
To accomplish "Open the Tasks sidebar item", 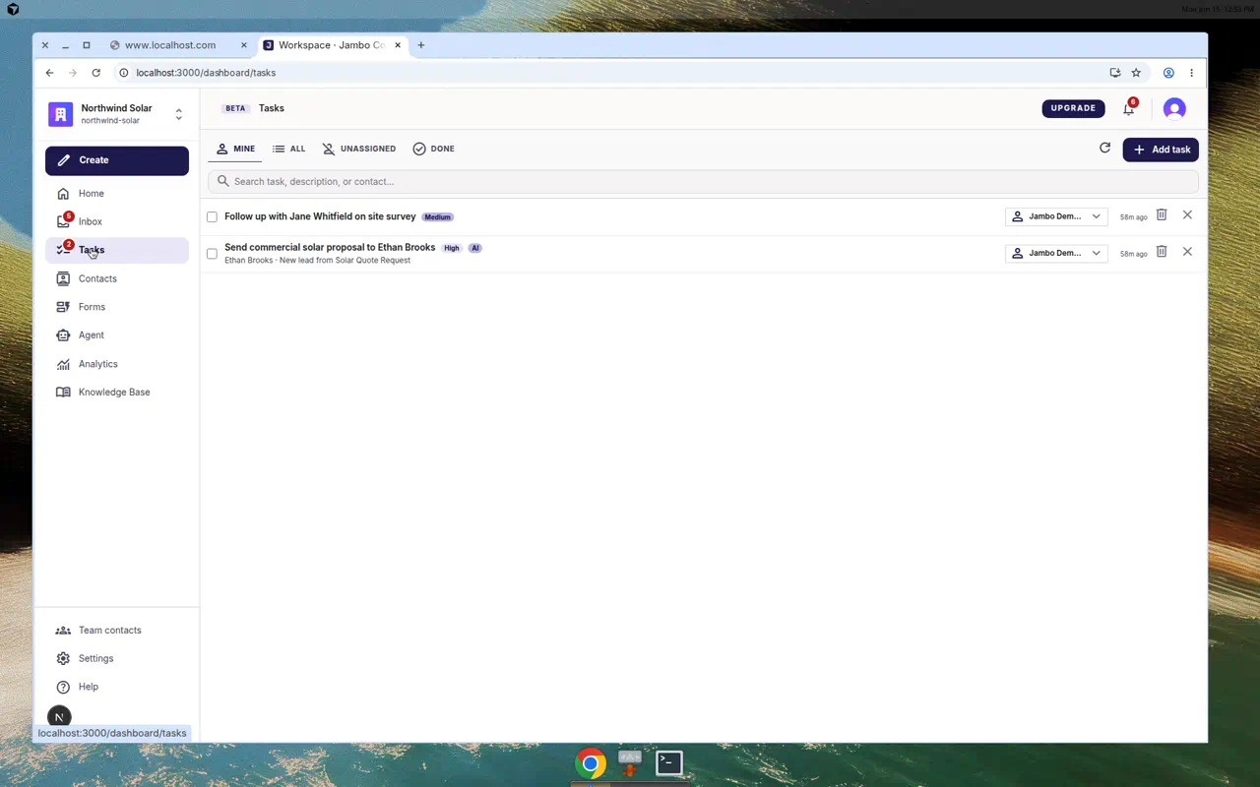I will pyautogui.click(x=116, y=250).
